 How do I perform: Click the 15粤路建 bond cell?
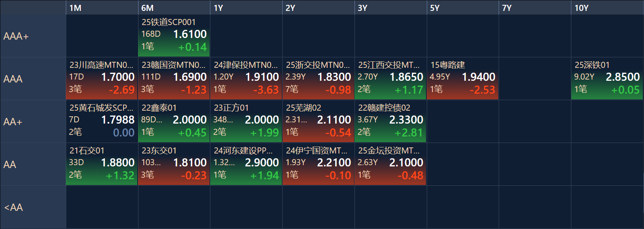(x=463, y=79)
